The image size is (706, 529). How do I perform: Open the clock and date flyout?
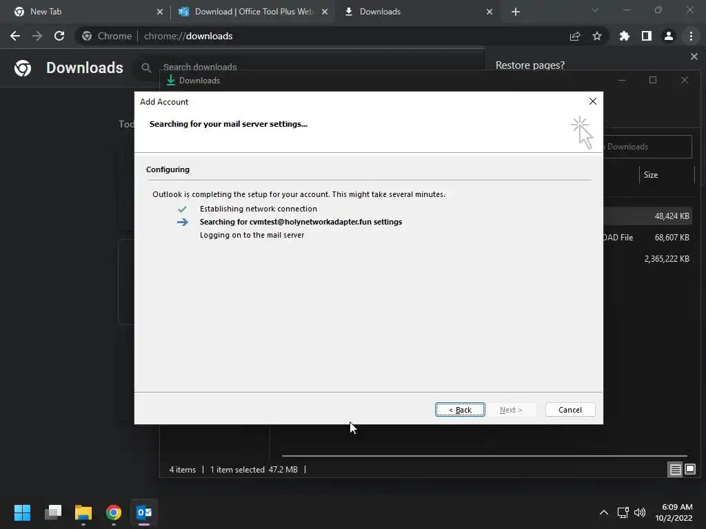(674, 512)
